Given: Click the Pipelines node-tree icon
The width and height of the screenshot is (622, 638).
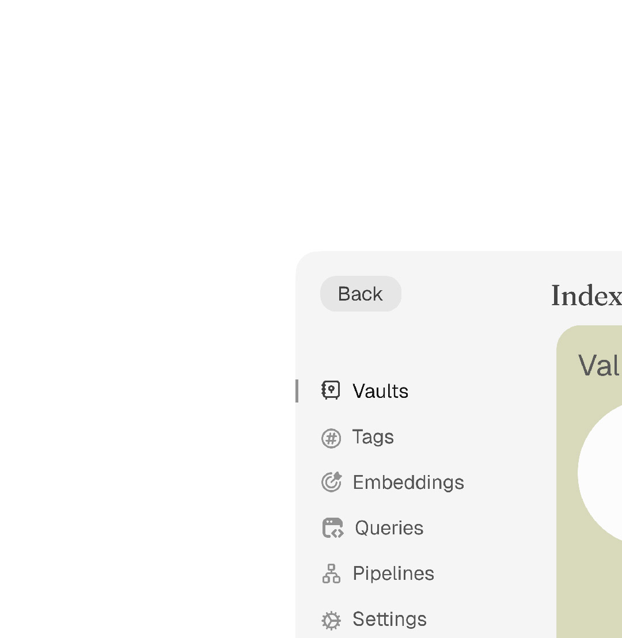Looking at the screenshot, I should pos(331,574).
